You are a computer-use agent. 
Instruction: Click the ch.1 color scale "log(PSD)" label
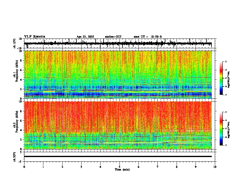point(229,80)
